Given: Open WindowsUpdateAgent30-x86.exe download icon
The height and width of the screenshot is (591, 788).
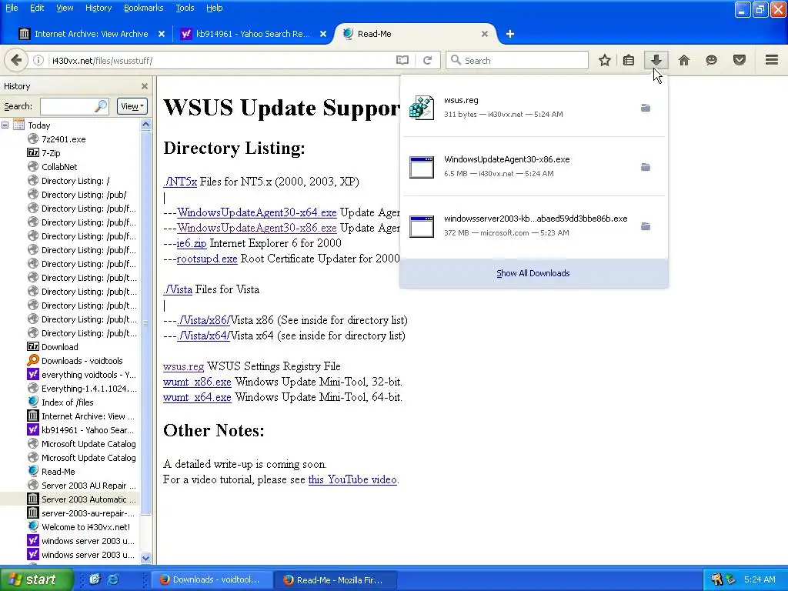Looking at the screenshot, I should [x=422, y=167].
